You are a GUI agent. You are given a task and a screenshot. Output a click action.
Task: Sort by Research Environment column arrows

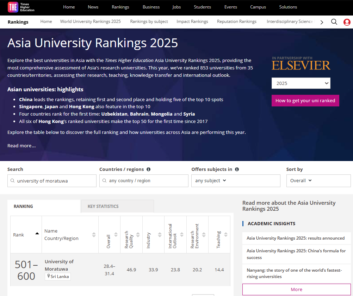(x=204, y=234)
